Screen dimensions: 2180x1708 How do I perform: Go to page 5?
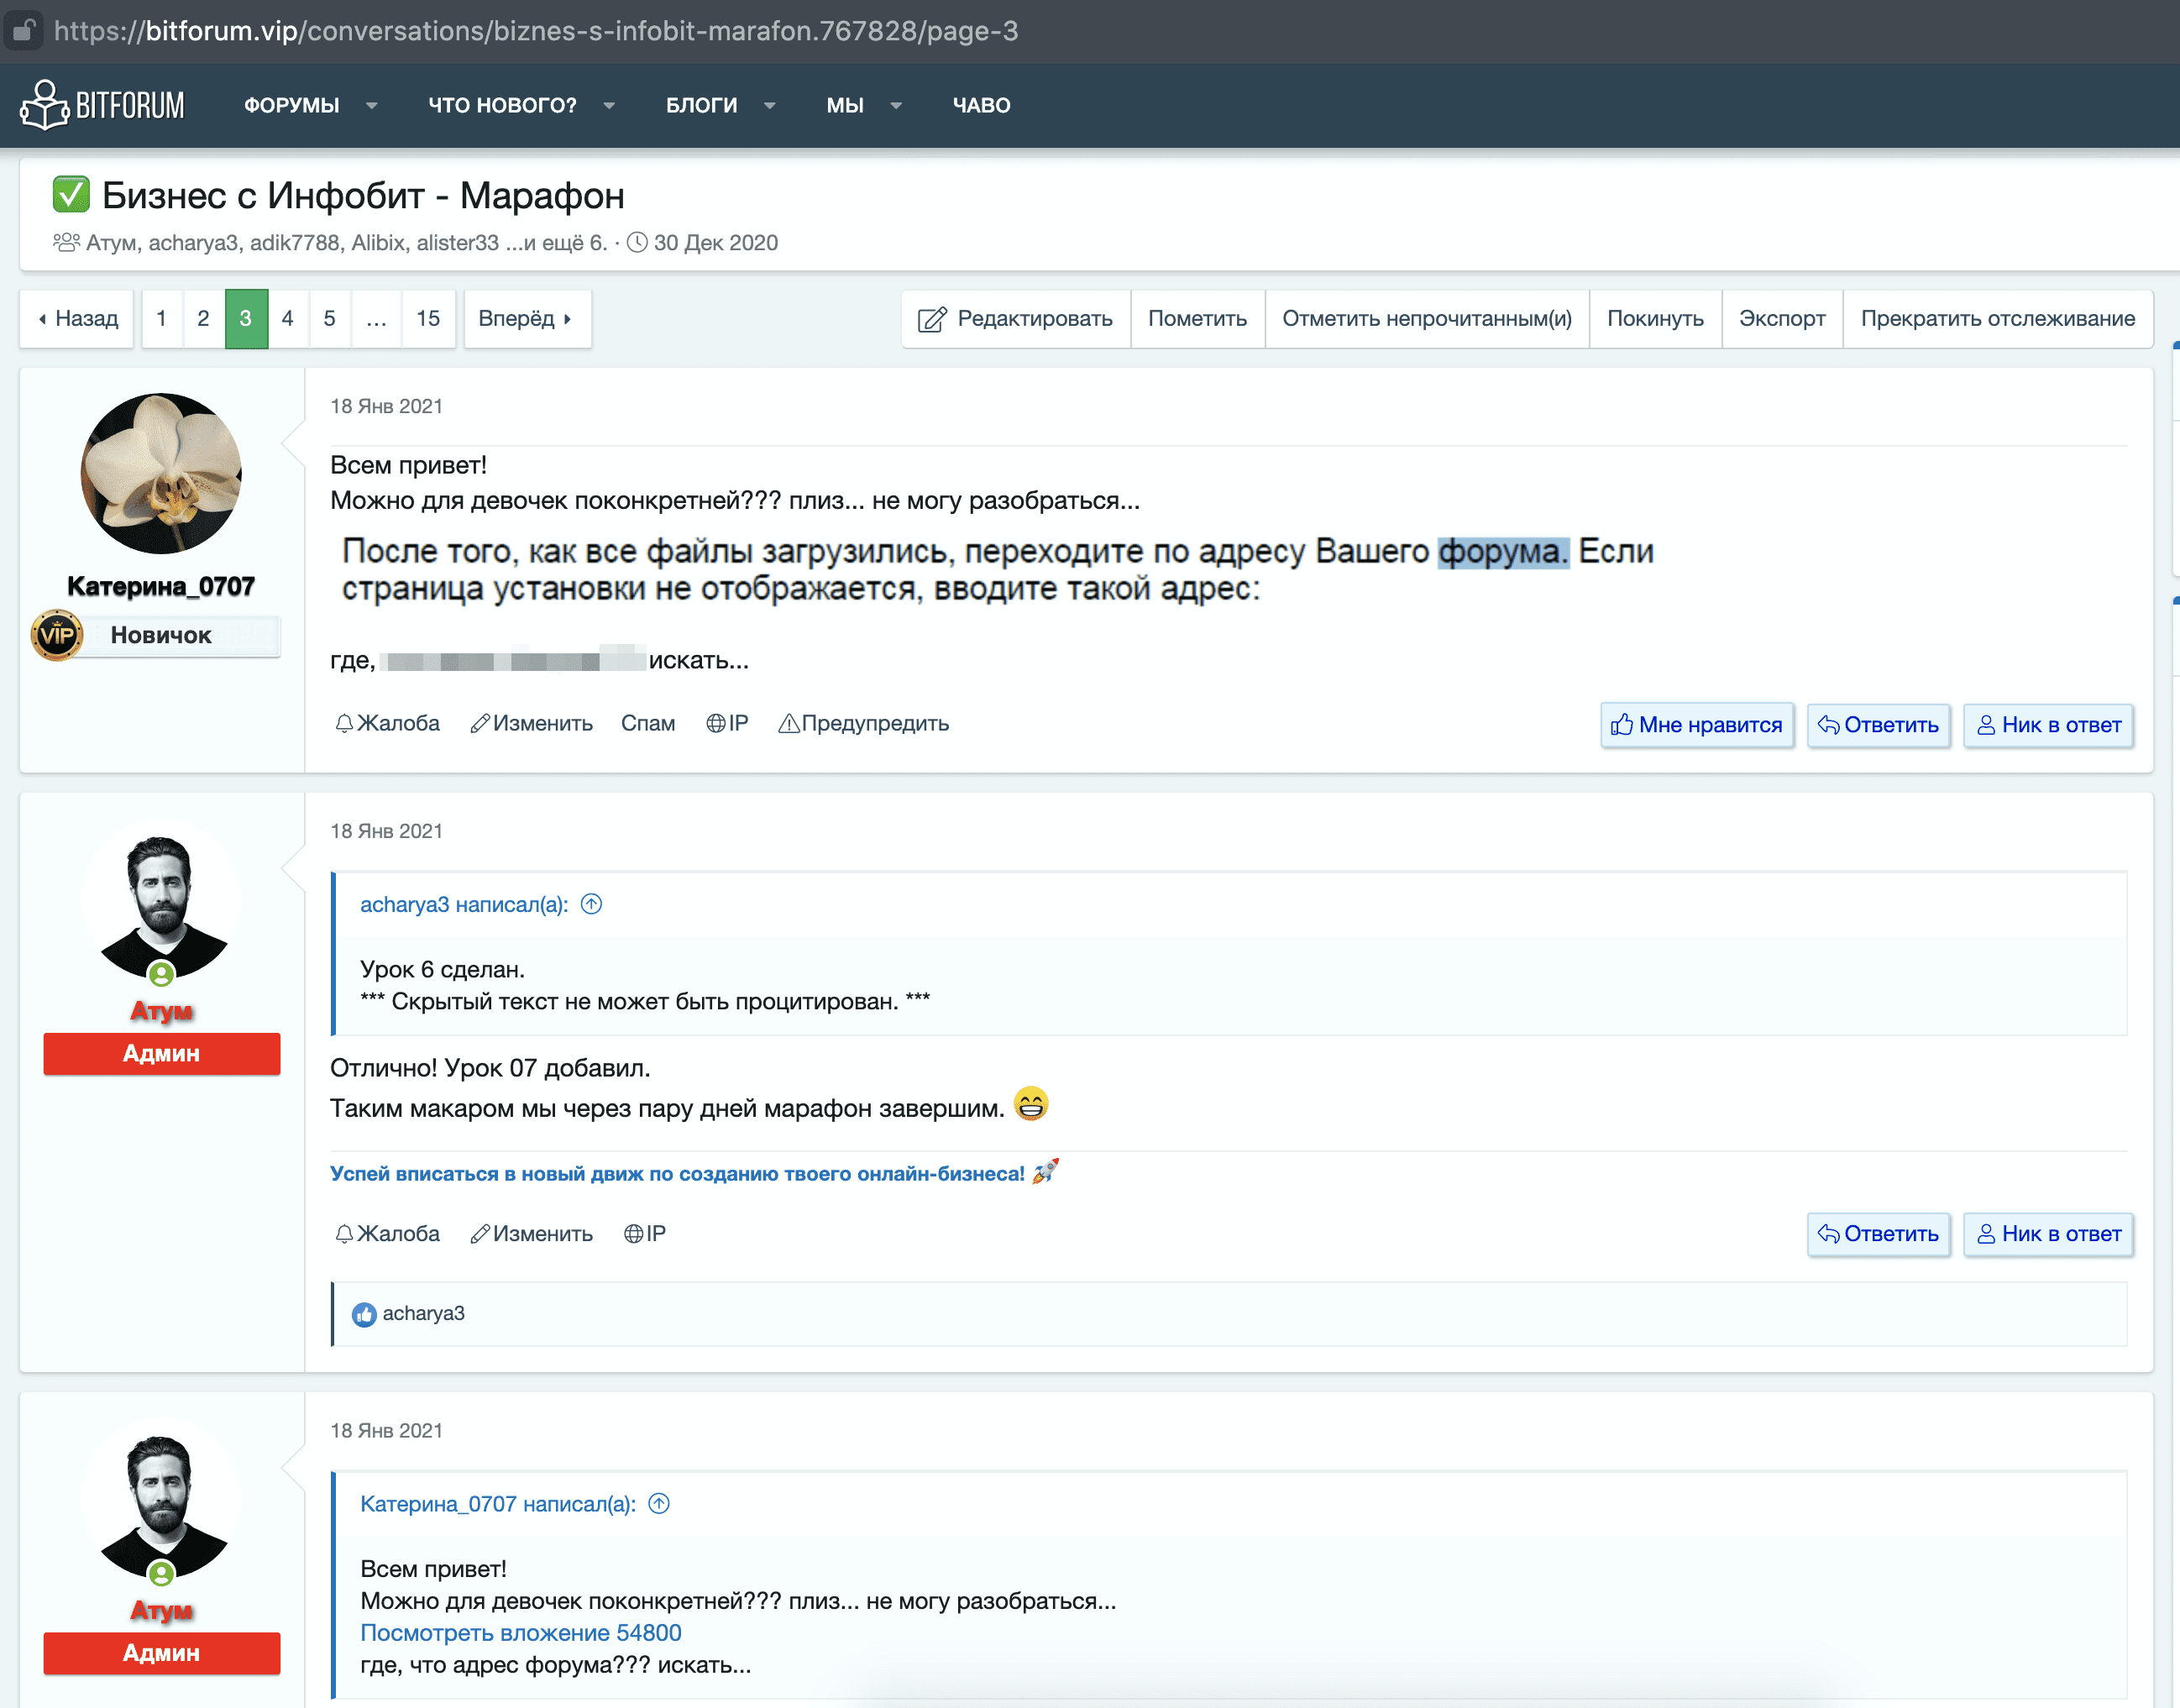click(x=330, y=319)
